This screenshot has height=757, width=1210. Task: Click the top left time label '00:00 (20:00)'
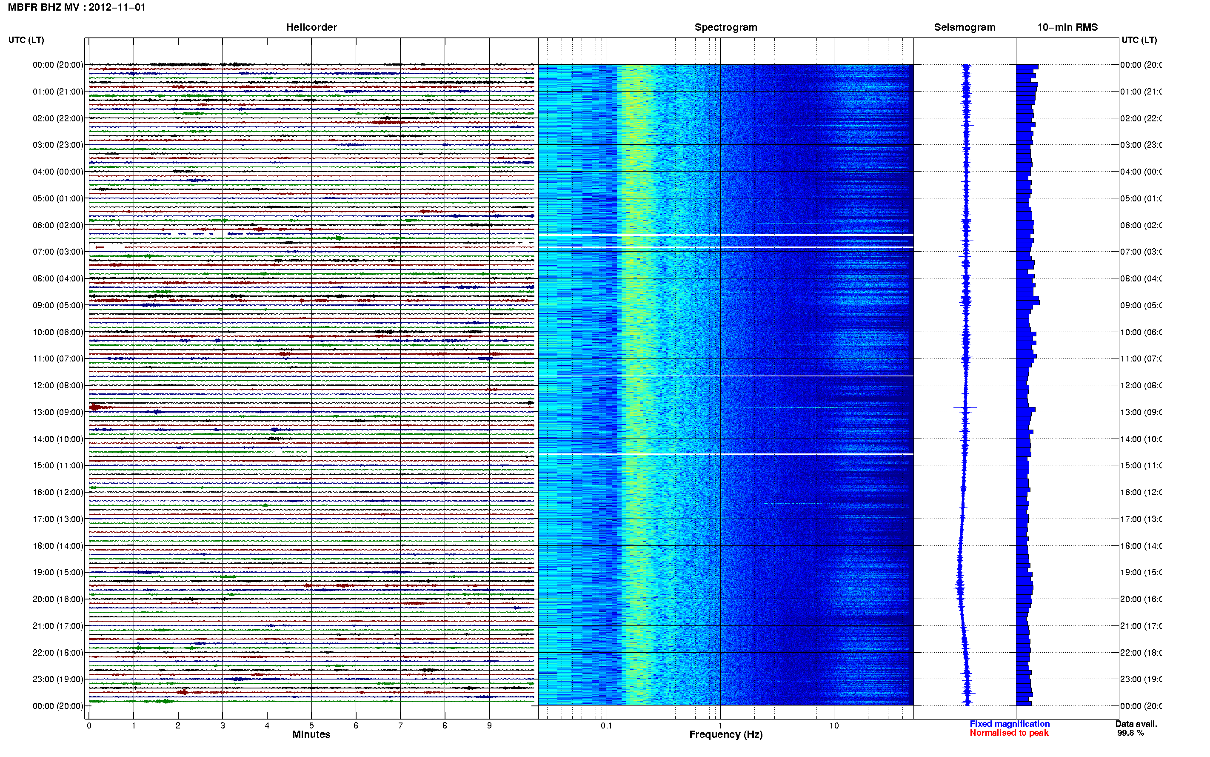click(58, 65)
